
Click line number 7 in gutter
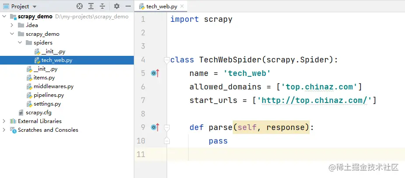[143, 100]
